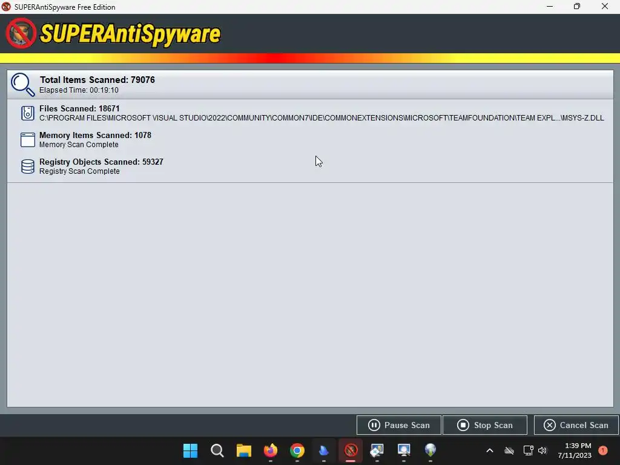Open the volume control tray icon

542,450
